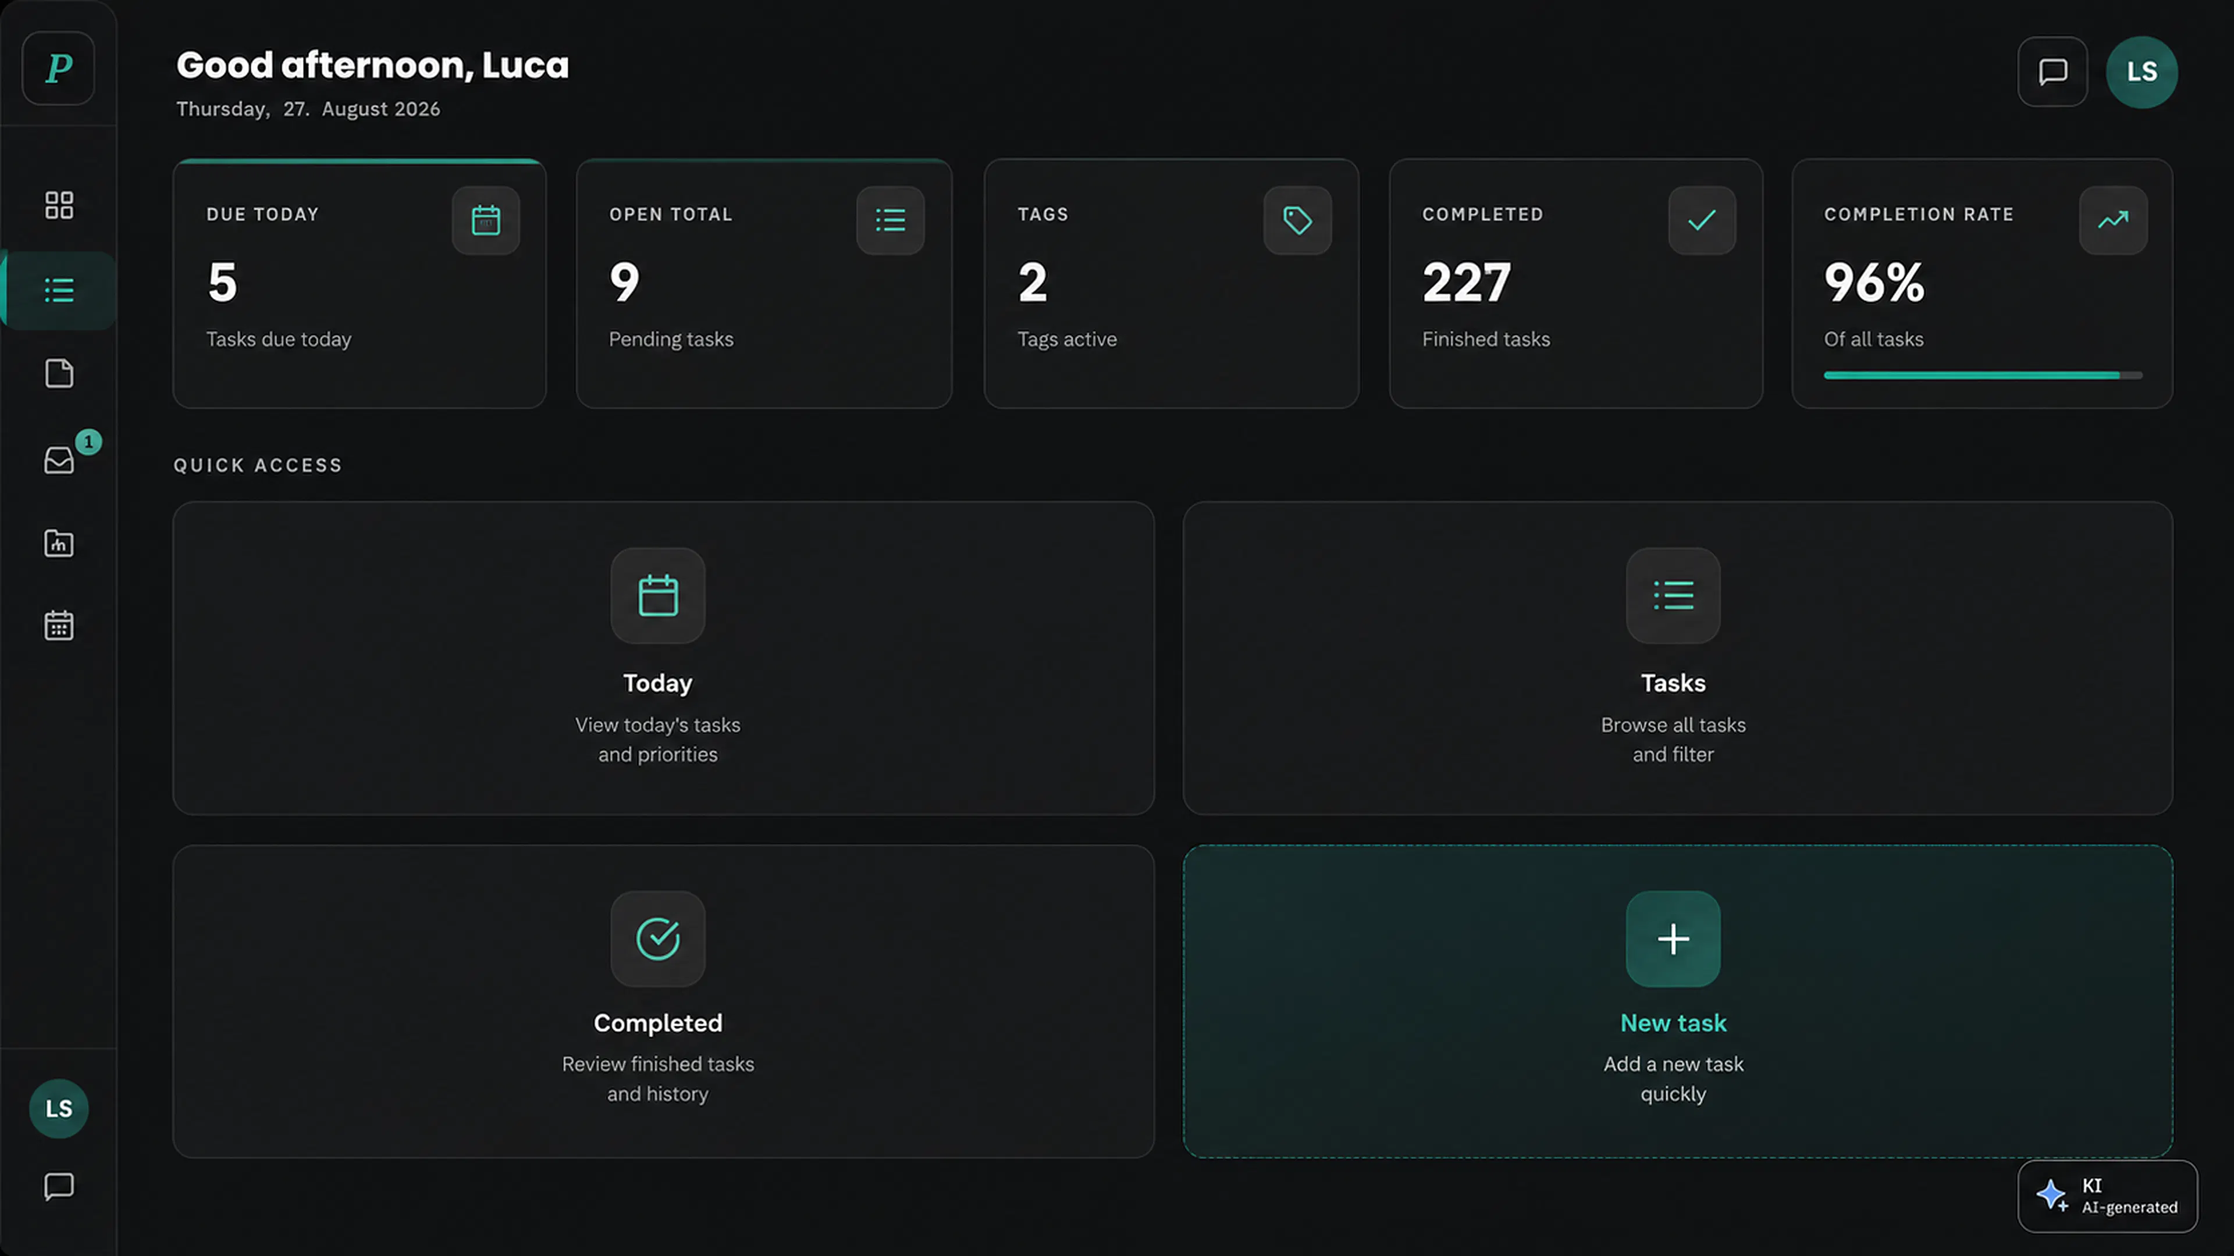The width and height of the screenshot is (2234, 1256).
Task: Click the completion rate progress bar
Action: (x=1983, y=375)
